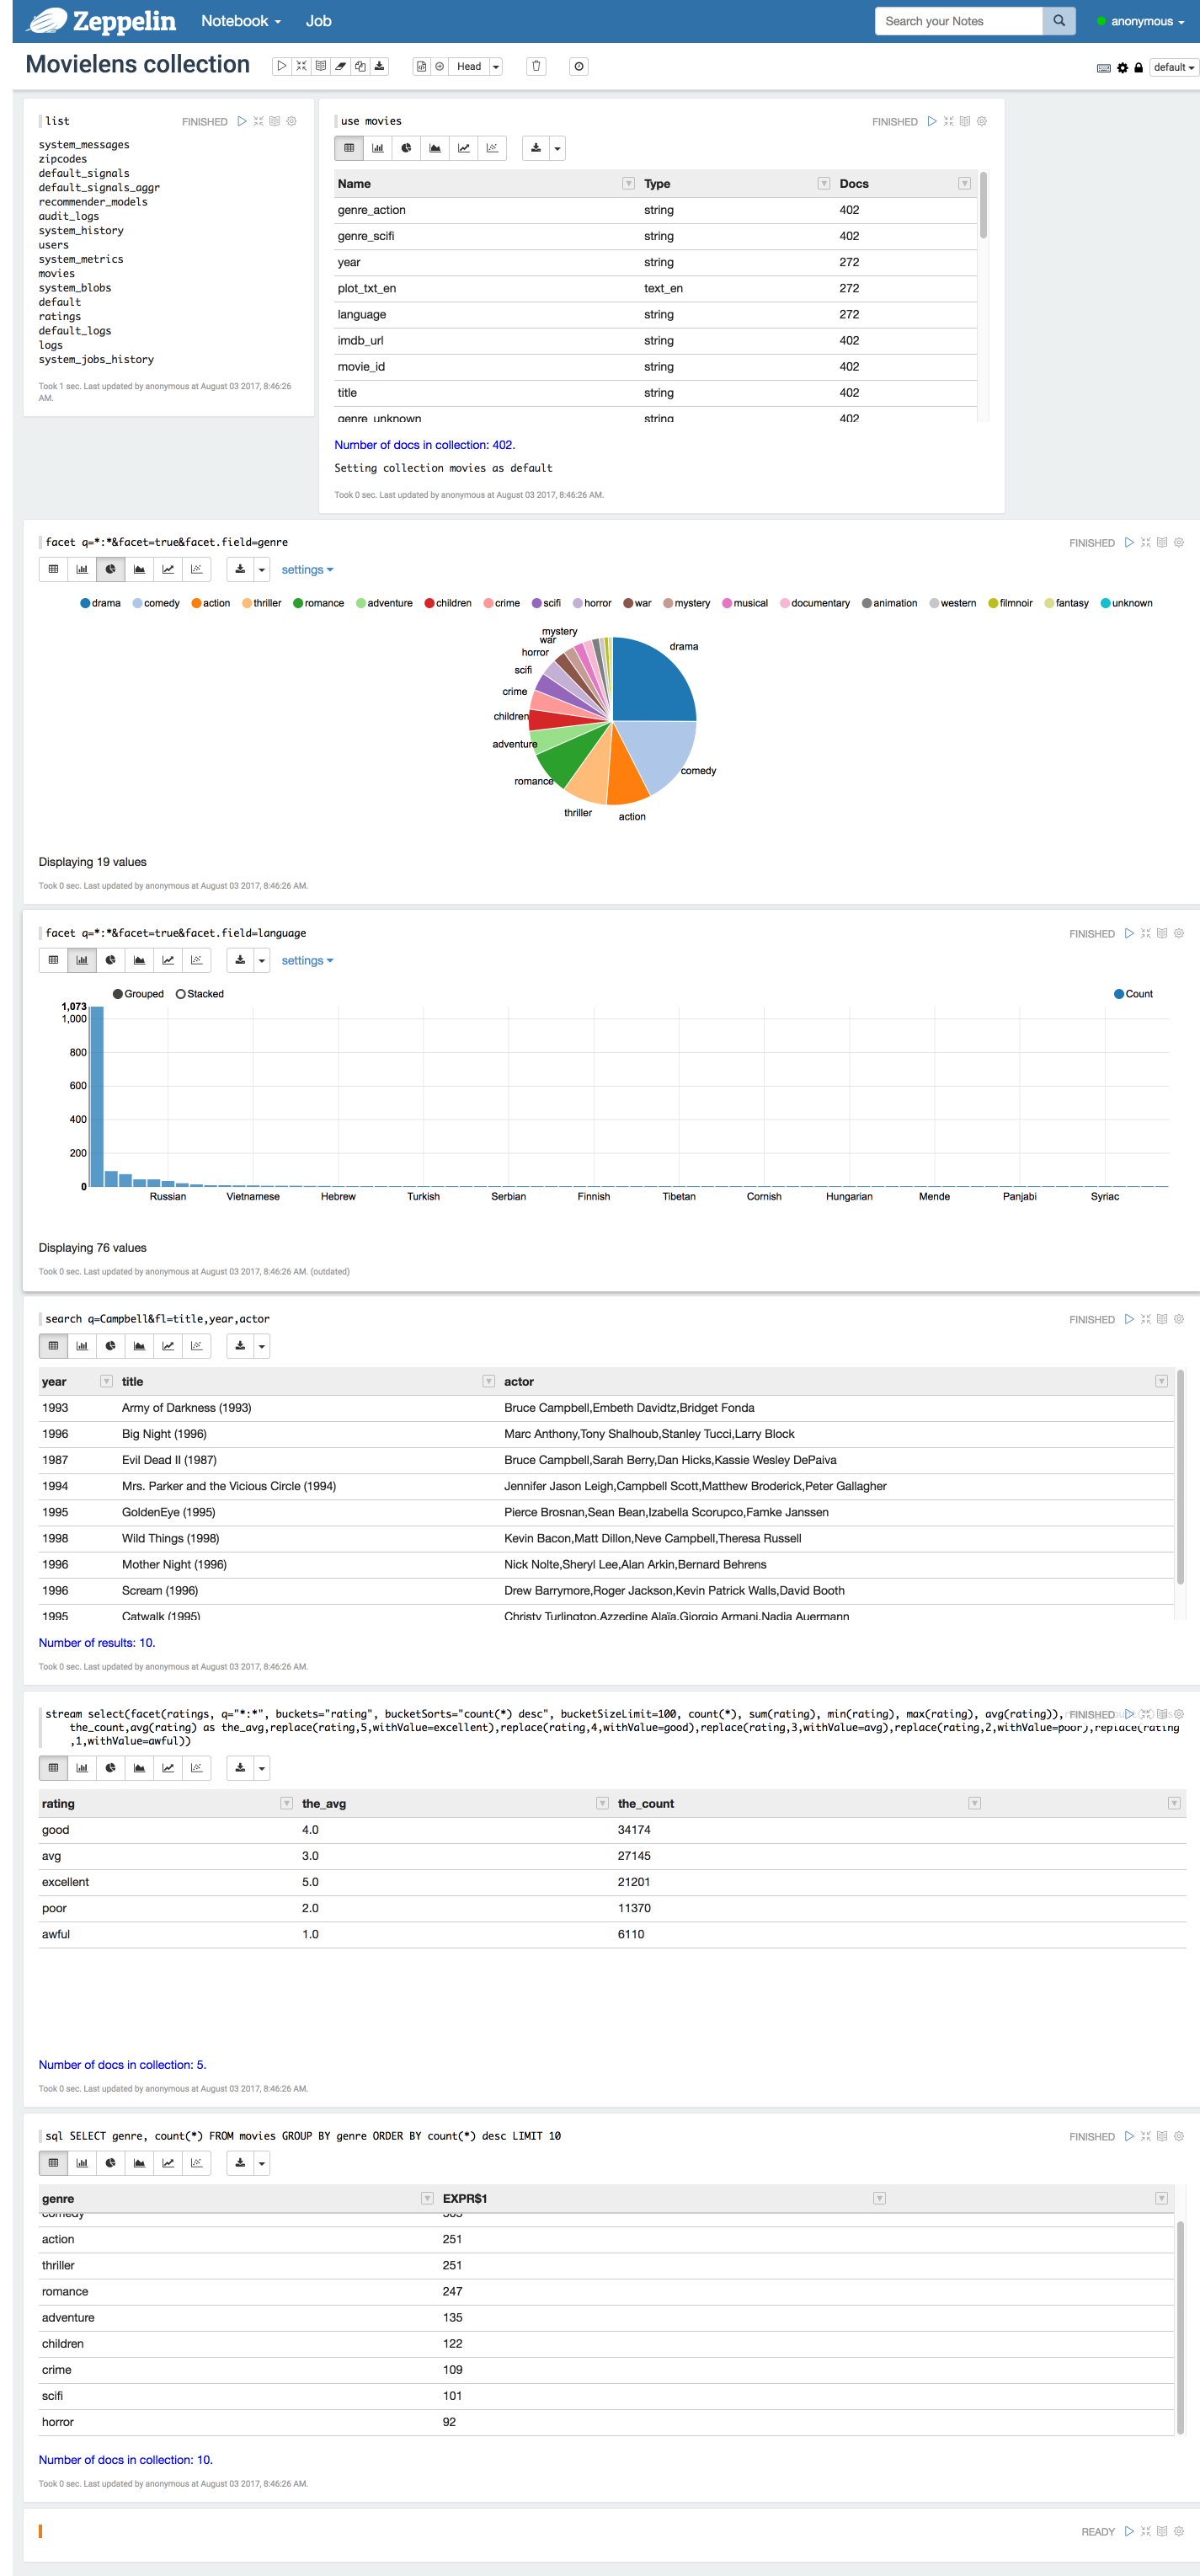The height and width of the screenshot is (2576, 1200).
Task: Open the the_avg column header menu
Action: pyautogui.click(x=602, y=1803)
